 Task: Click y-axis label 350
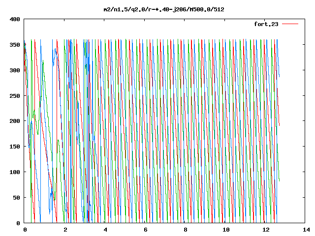(x=15, y=45)
